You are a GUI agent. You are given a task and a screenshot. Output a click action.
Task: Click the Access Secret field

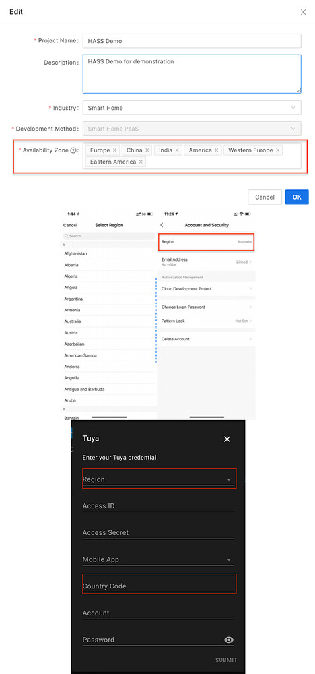[x=158, y=532]
